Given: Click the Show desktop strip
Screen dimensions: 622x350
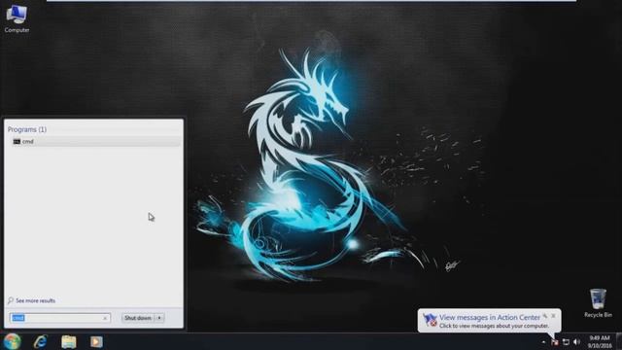Looking at the screenshot, I should 619,341.
